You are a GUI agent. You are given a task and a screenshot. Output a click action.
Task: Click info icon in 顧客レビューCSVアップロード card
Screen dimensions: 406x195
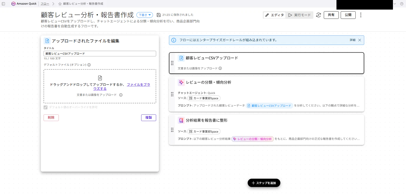tap(220, 68)
